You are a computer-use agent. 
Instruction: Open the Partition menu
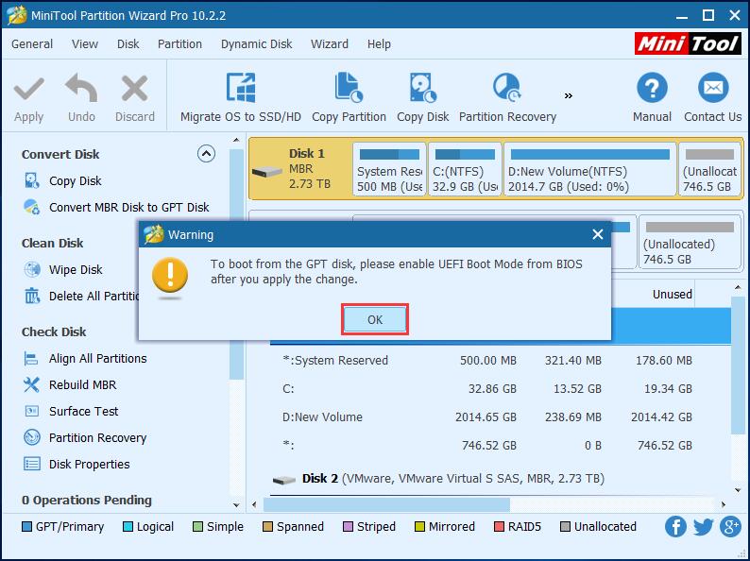pos(179,44)
